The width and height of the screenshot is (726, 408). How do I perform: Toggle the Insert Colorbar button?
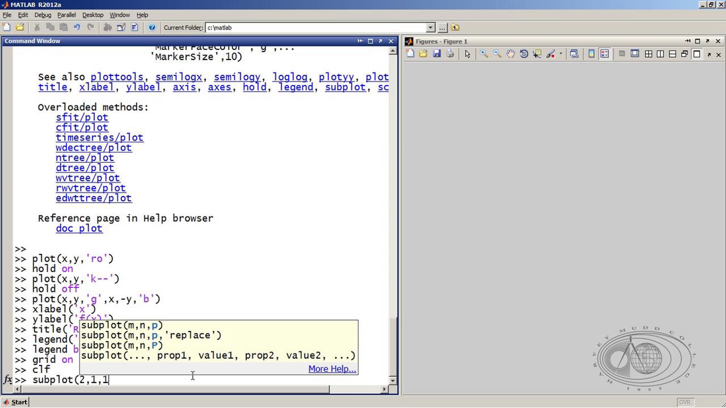click(591, 54)
